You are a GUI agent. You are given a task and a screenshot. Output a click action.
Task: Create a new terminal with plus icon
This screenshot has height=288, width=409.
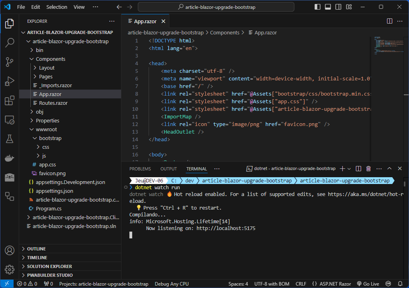342,169
